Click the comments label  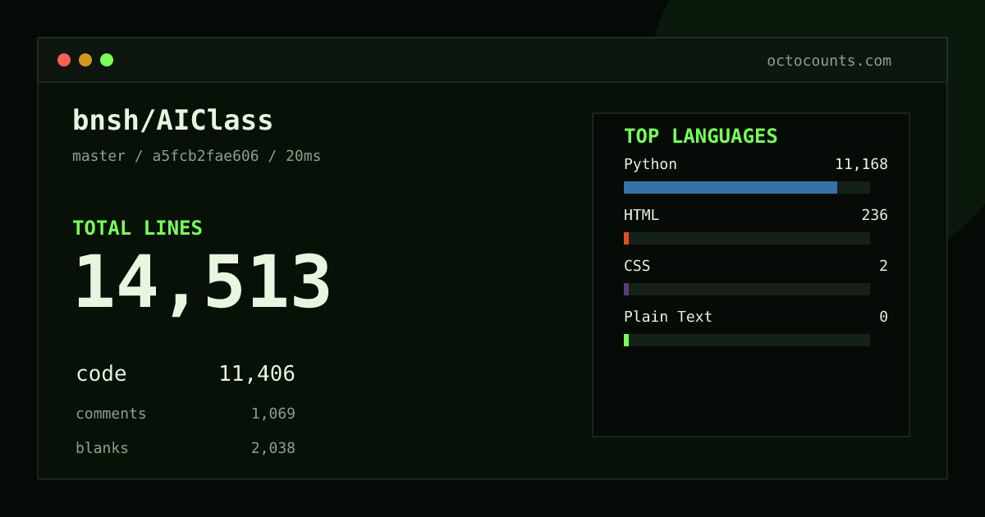pyautogui.click(x=111, y=414)
